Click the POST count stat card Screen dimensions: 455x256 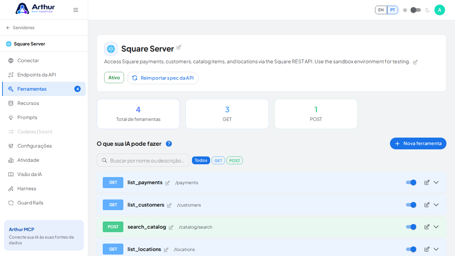click(316, 114)
